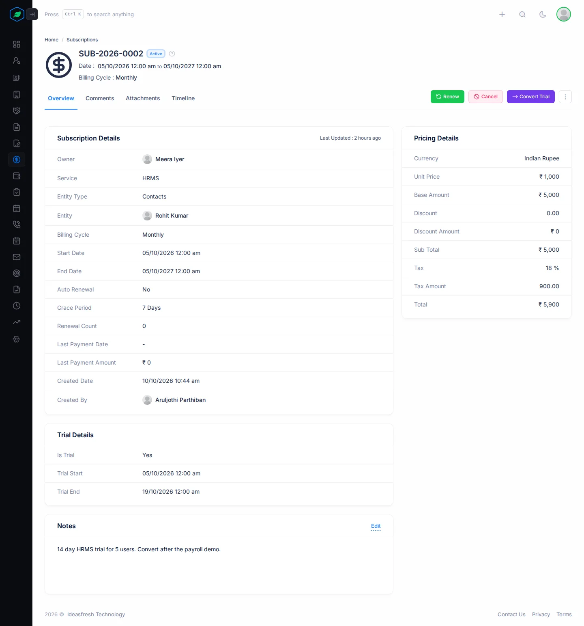Open the document-with-pen icon in sidebar
584x626 pixels.
point(17,143)
